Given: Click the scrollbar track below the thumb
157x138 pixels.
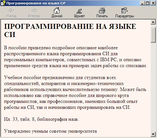Looking at the screenshot, I should (153, 87).
